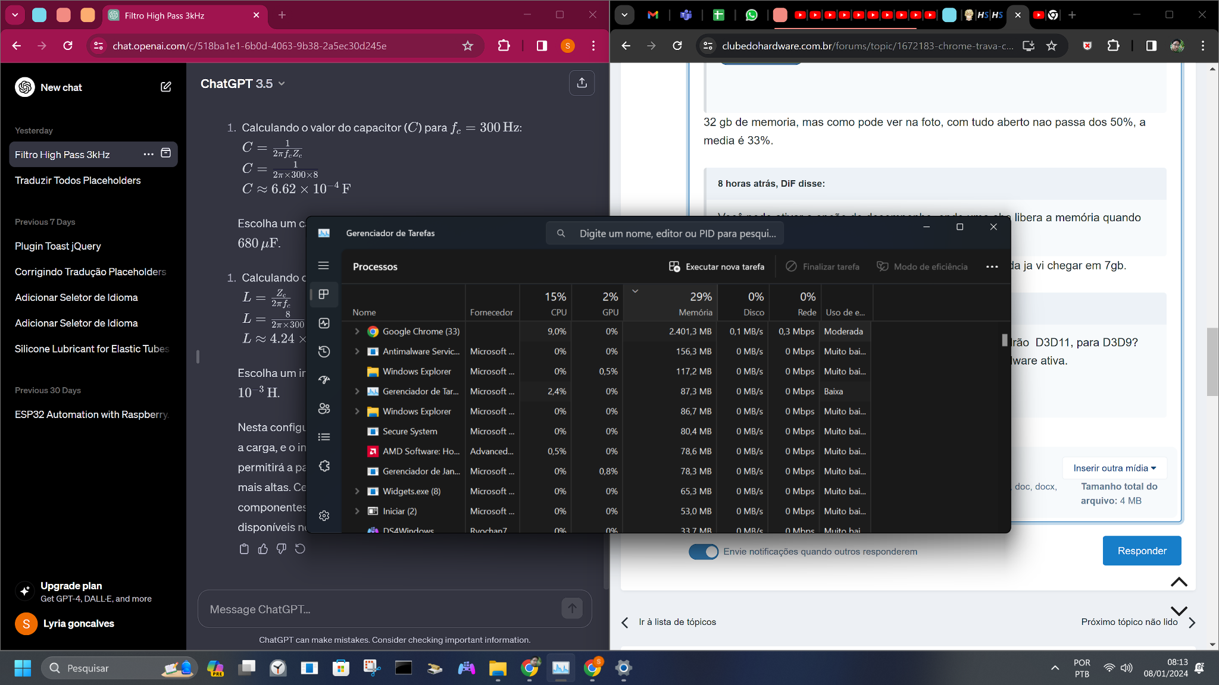Open Users page in Task Manager sidebar
The width and height of the screenshot is (1219, 685).
tap(324, 409)
